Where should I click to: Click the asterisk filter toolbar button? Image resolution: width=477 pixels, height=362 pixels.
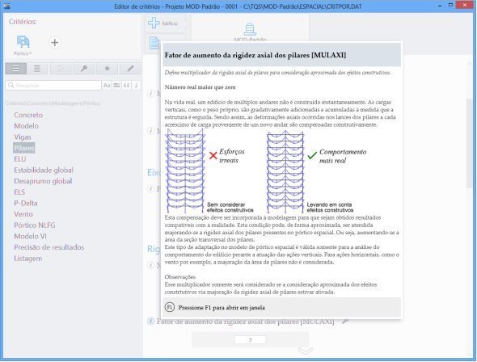tap(107, 69)
